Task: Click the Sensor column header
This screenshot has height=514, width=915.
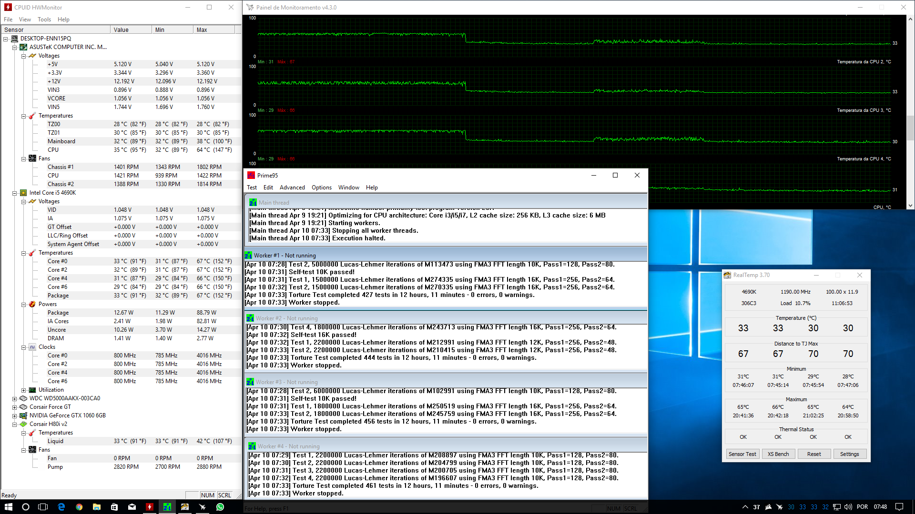Action: click(55, 30)
